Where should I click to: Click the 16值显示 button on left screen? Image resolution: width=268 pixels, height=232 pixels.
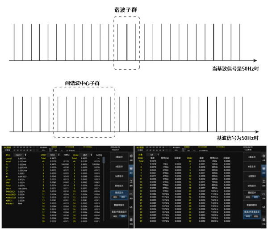[119, 176]
